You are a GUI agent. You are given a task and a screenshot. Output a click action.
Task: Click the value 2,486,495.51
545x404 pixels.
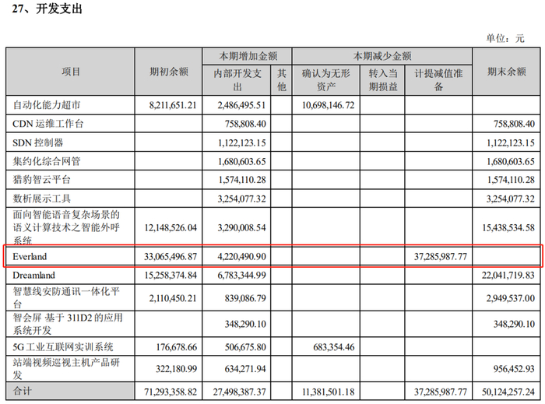(242, 105)
